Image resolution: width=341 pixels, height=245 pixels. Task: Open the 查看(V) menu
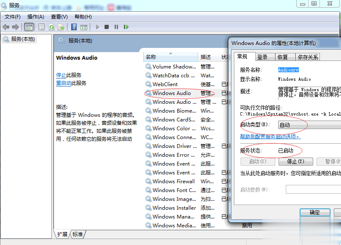pos(59,17)
